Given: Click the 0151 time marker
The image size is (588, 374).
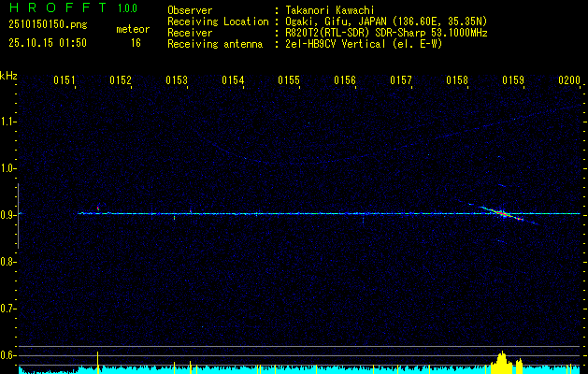Looking at the screenshot, I should coord(65,81).
